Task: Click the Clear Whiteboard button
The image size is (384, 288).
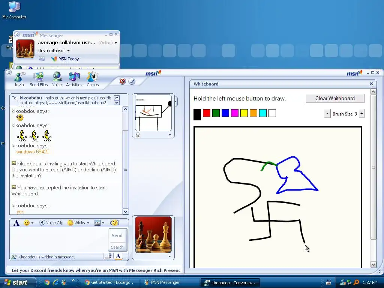Action: 335,99
